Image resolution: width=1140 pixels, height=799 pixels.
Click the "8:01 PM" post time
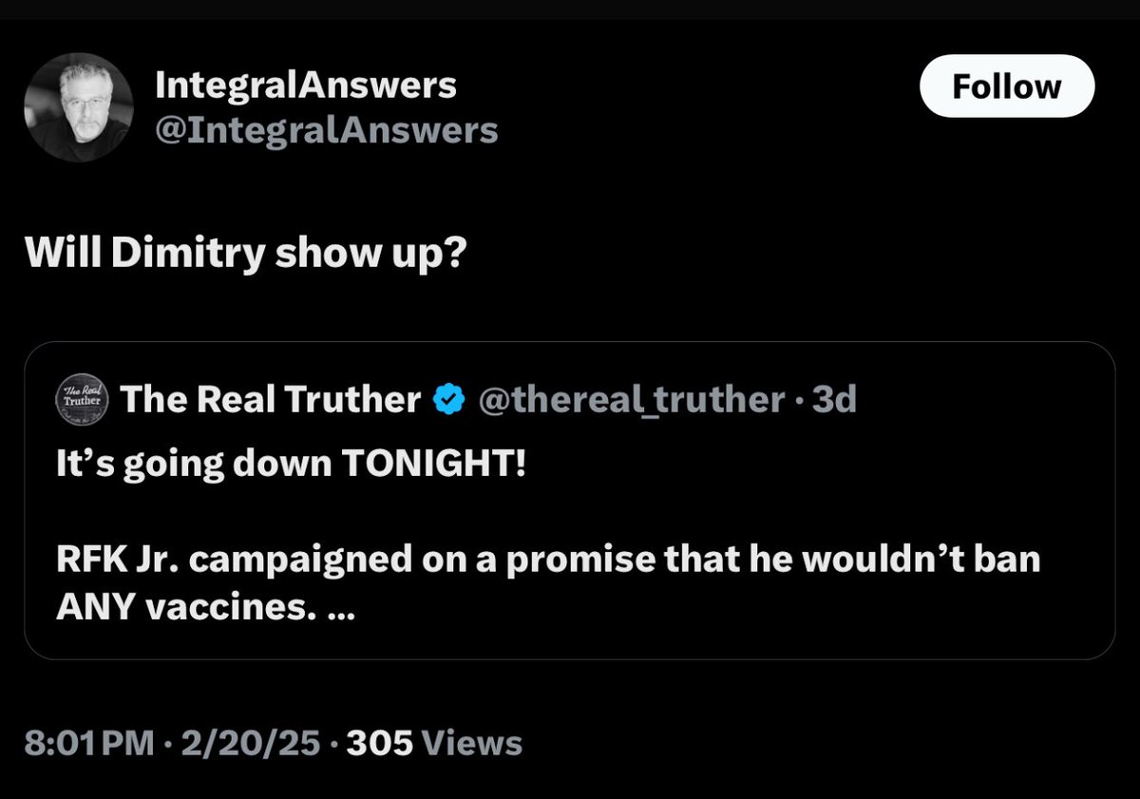[x=87, y=742]
